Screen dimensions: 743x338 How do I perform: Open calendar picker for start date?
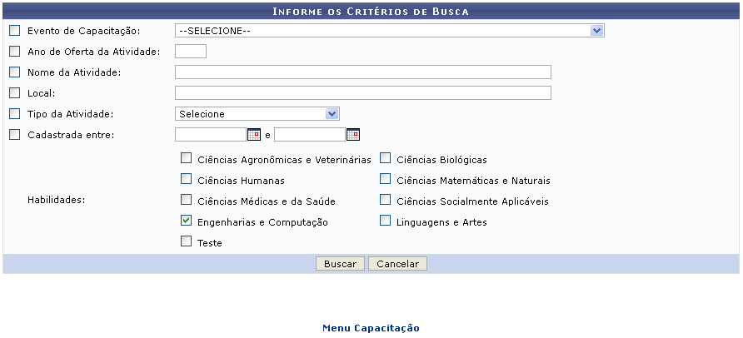(254, 135)
